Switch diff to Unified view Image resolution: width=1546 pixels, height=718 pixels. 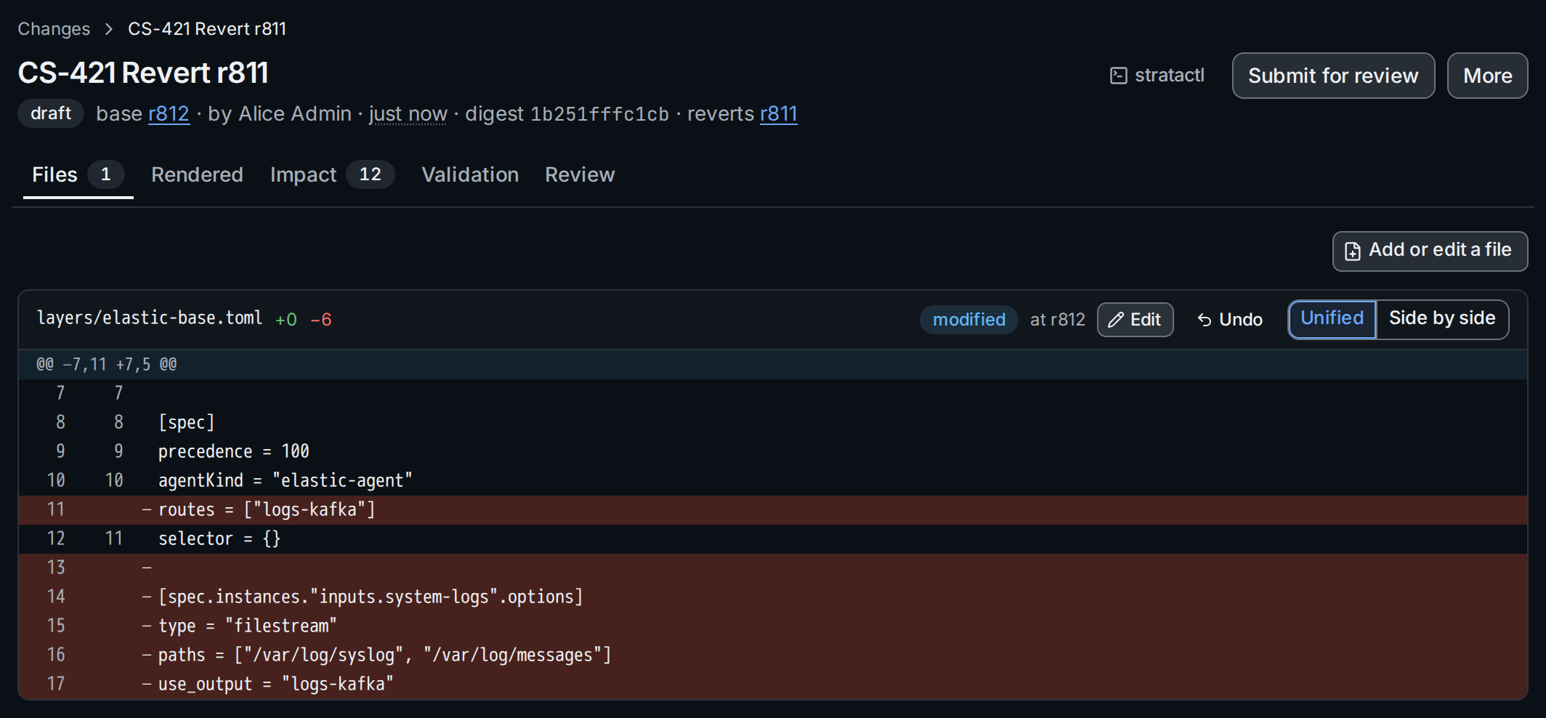click(1332, 319)
